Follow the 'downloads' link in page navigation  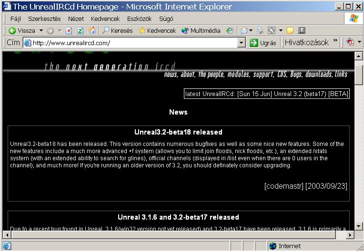(319, 75)
